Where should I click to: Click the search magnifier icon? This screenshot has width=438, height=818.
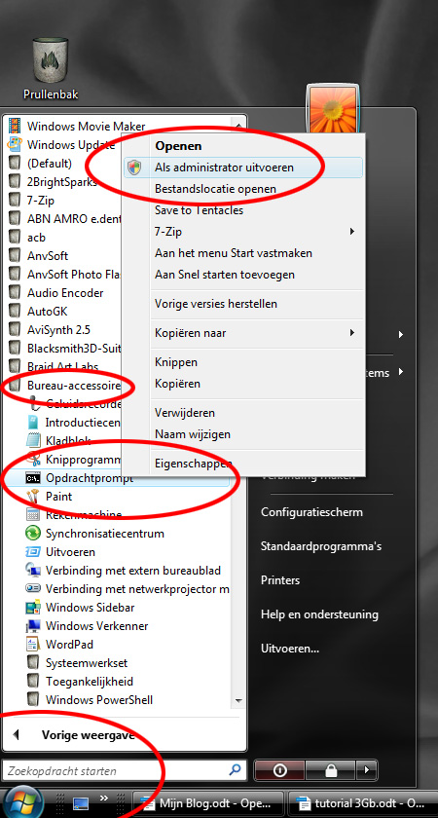click(236, 769)
